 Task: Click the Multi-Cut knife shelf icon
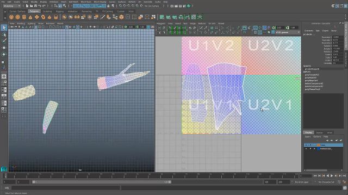click(102, 17)
